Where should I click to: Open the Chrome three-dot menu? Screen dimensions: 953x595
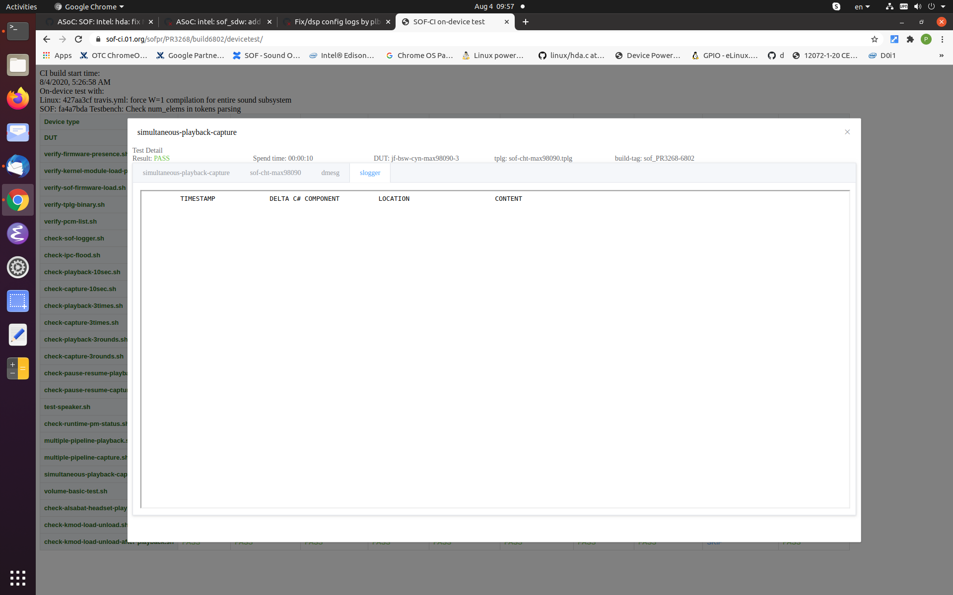pos(942,39)
